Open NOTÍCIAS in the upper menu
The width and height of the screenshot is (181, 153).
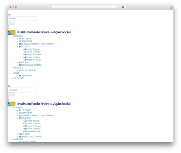click(24, 63)
